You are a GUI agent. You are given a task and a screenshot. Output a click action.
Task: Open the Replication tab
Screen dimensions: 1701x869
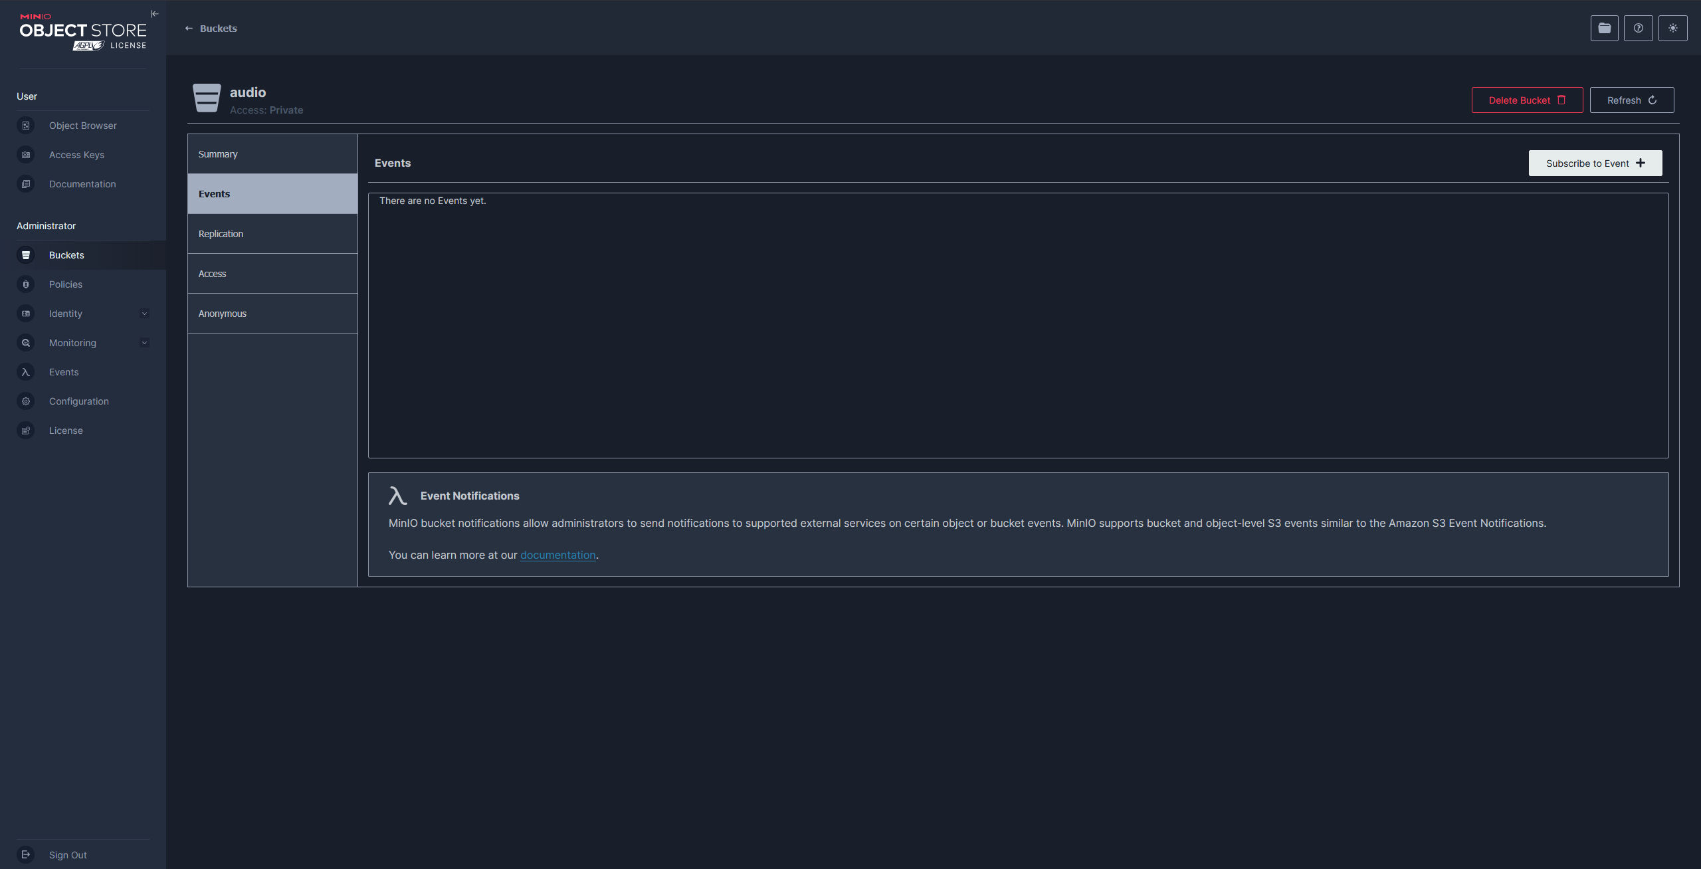pos(272,234)
